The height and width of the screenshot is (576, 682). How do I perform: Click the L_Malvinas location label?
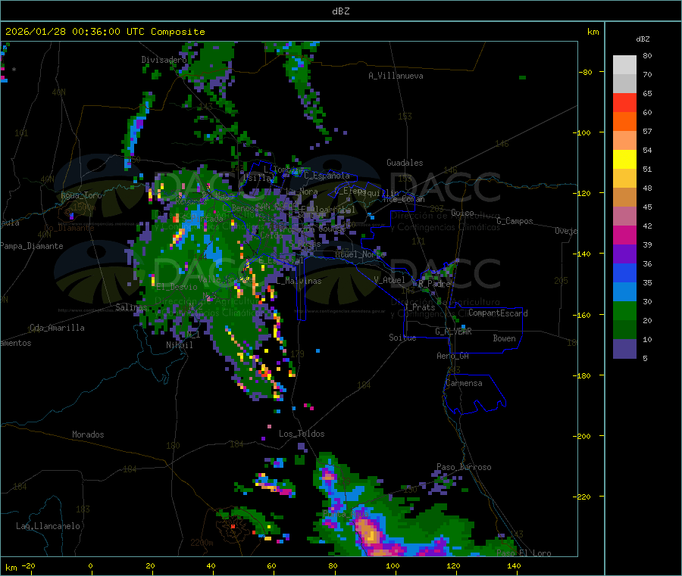point(299,281)
